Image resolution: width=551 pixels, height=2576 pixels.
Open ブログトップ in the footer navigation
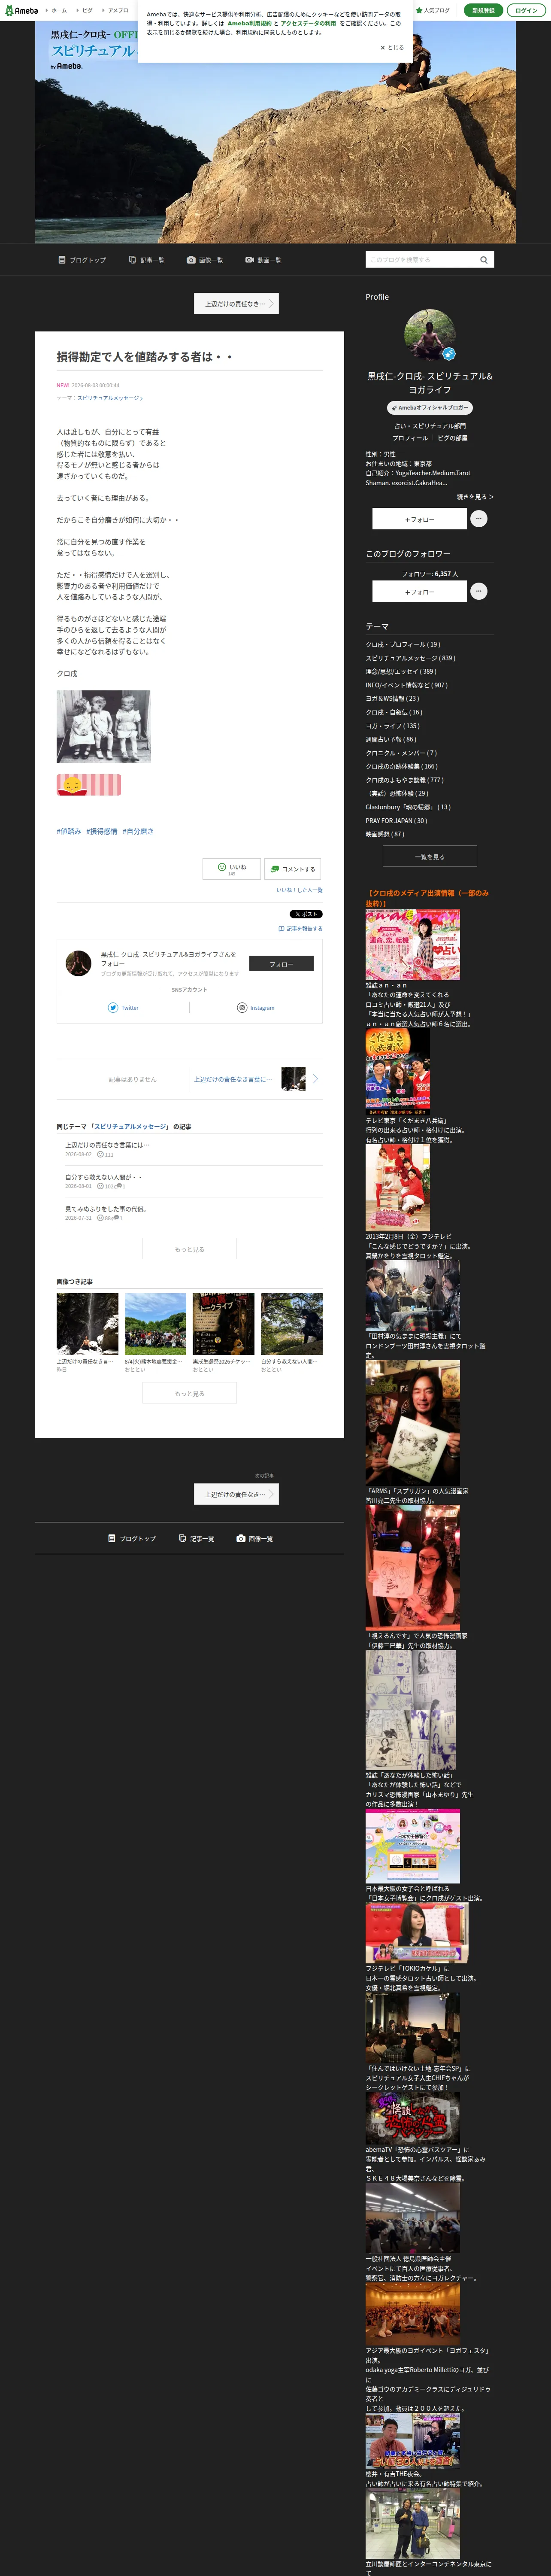pyautogui.click(x=132, y=1539)
